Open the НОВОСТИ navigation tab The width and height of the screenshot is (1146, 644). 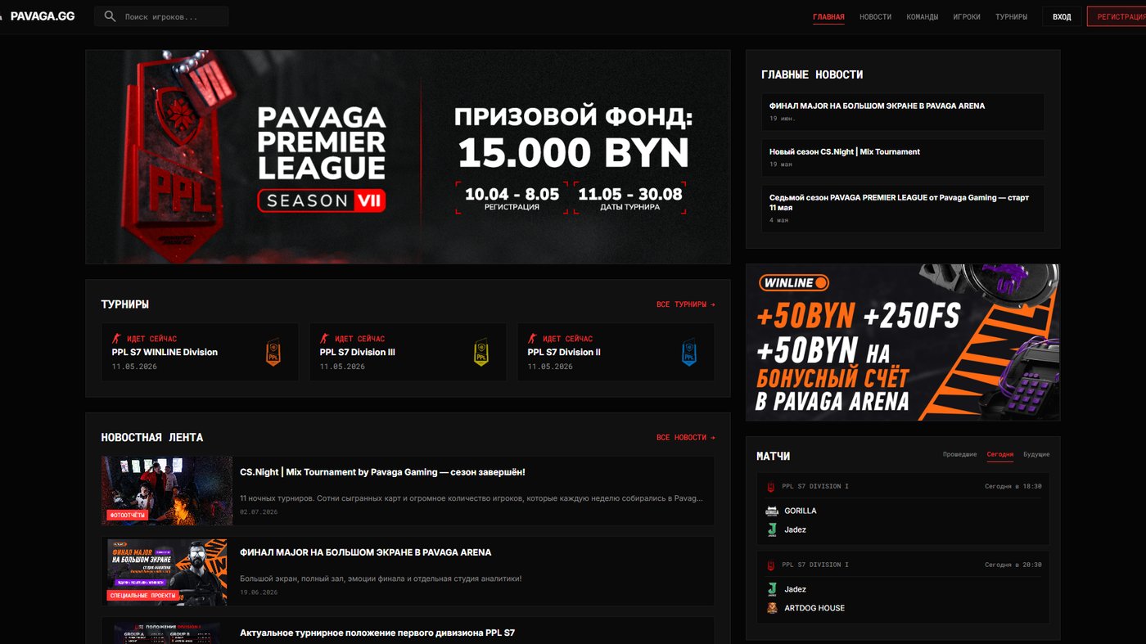pyautogui.click(x=875, y=17)
